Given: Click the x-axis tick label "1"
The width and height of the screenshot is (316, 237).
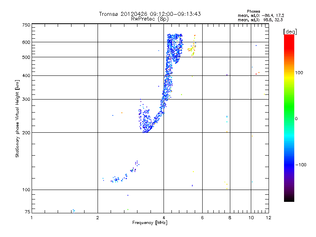Looking at the screenshot, I should tap(32, 218).
